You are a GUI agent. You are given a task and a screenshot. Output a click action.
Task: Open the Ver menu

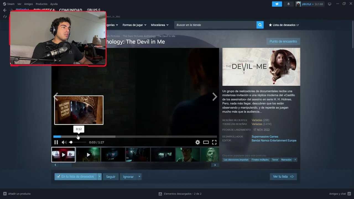pyautogui.click(x=19, y=4)
